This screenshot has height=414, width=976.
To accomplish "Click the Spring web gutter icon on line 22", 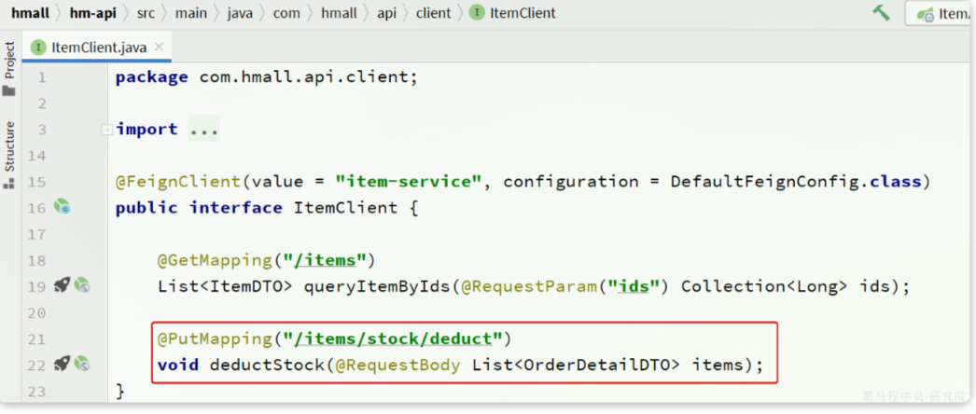I will [x=82, y=364].
